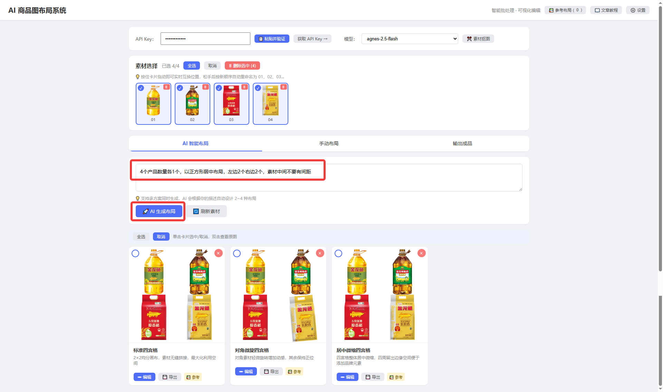Click the 删除选中 (4) button
663x392 pixels.
click(x=242, y=66)
